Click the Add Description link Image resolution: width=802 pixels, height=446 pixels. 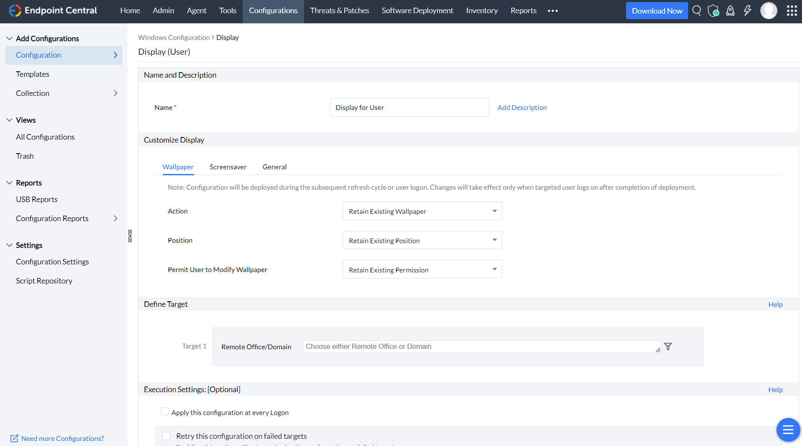point(522,108)
